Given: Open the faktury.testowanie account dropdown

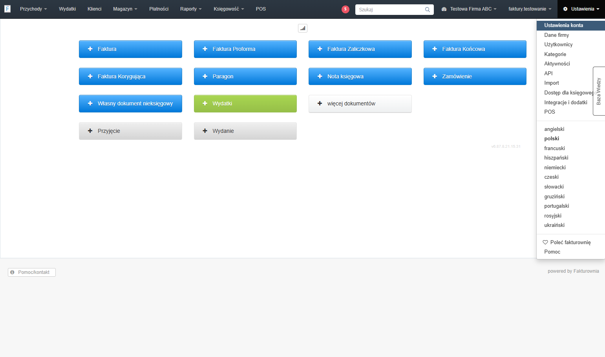Looking at the screenshot, I should 530,9.
